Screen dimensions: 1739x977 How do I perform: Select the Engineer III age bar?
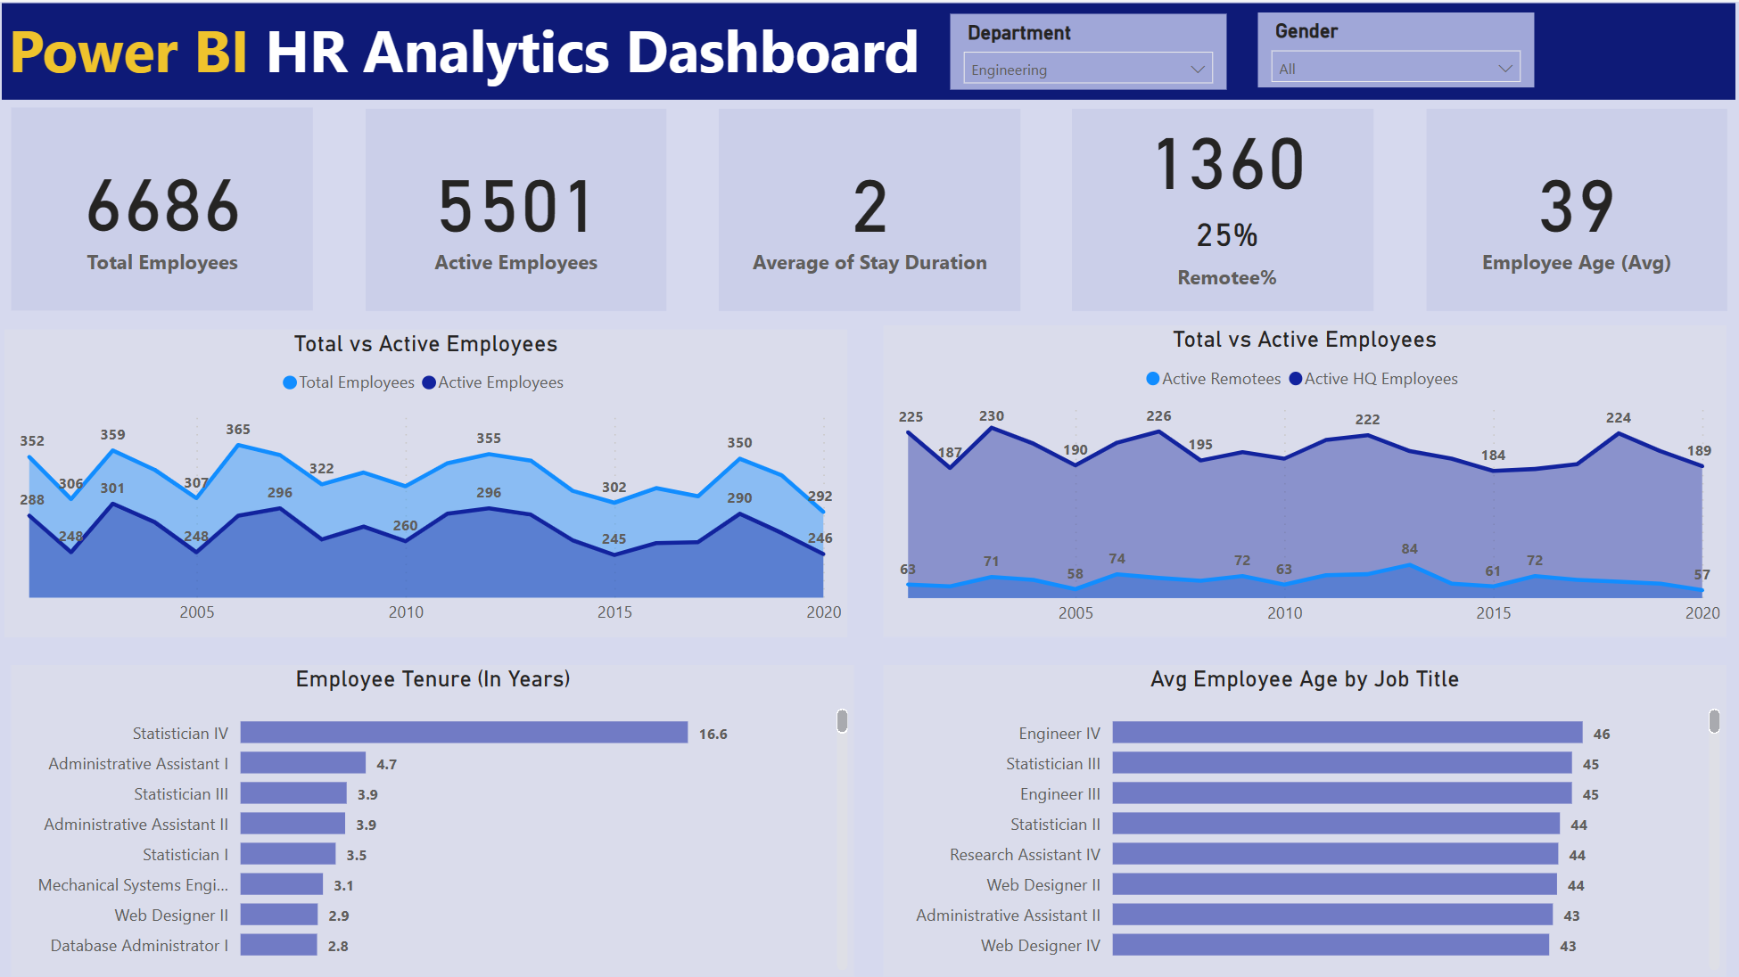tap(1342, 793)
